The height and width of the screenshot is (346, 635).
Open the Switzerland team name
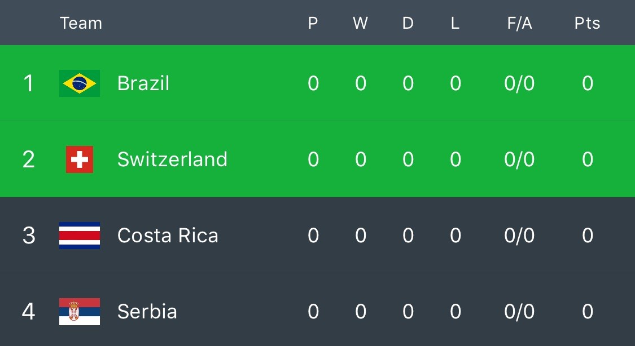point(173,159)
